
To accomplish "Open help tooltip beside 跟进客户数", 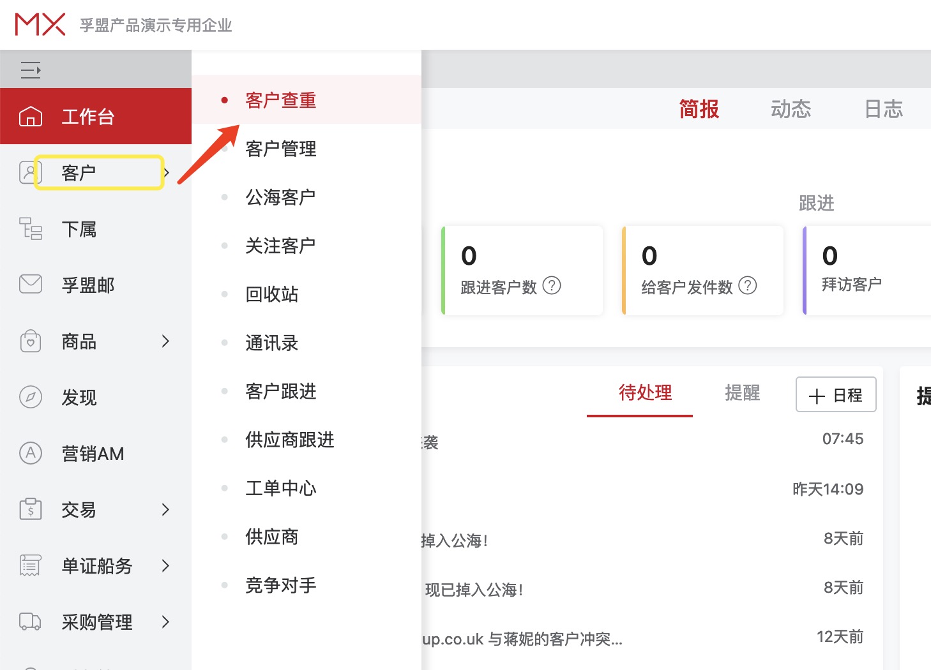I will pyautogui.click(x=552, y=286).
